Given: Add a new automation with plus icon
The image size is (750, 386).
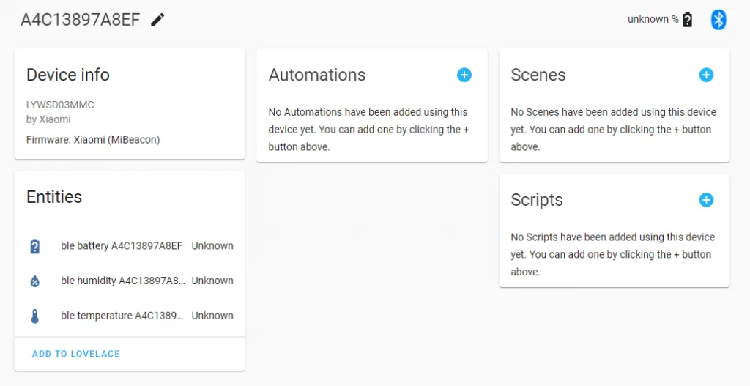Looking at the screenshot, I should (464, 75).
